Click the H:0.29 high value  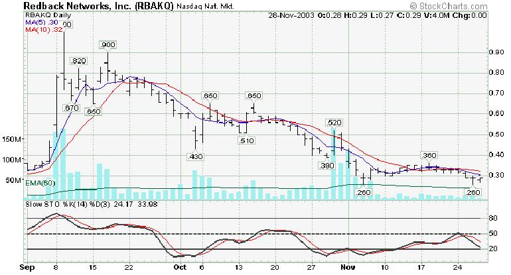point(356,15)
